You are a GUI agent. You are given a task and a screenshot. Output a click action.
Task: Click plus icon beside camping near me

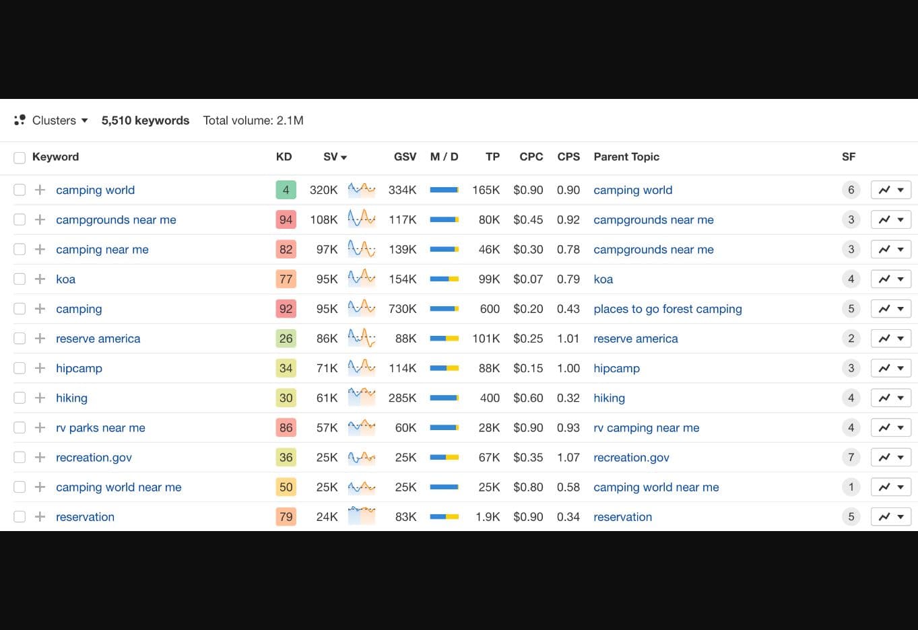(40, 249)
